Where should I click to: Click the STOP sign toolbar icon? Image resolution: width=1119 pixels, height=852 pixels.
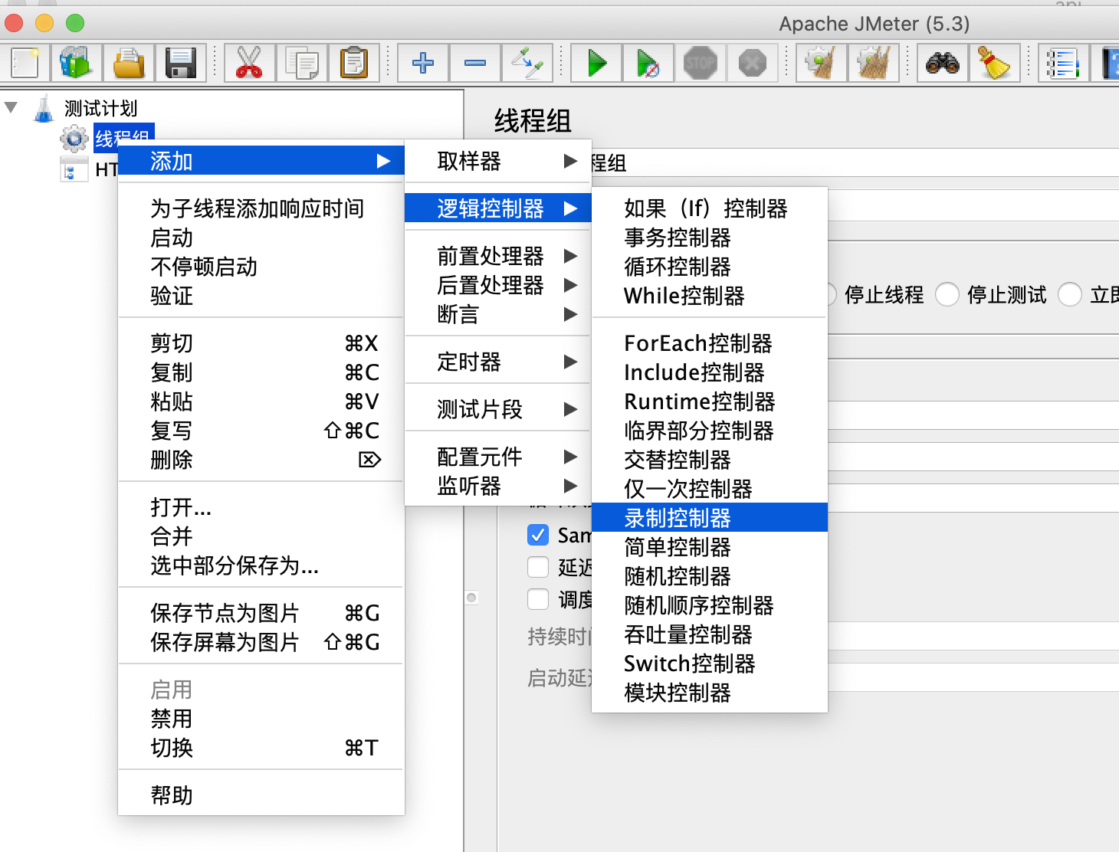click(701, 63)
